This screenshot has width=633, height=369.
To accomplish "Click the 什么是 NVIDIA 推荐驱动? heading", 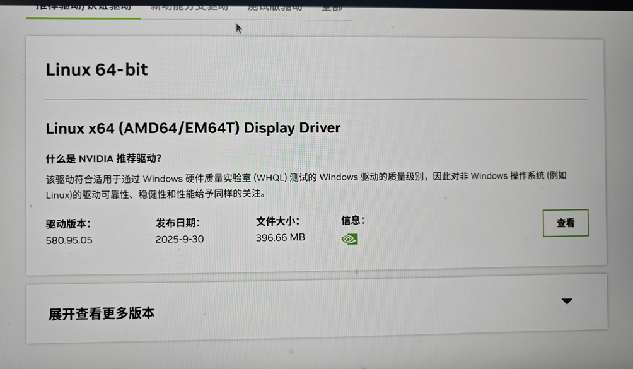I will click(103, 159).
